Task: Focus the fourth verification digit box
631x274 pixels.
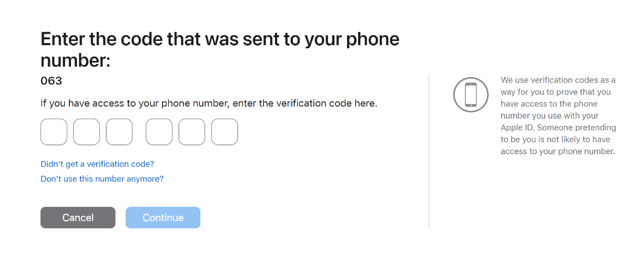Action: [x=159, y=132]
